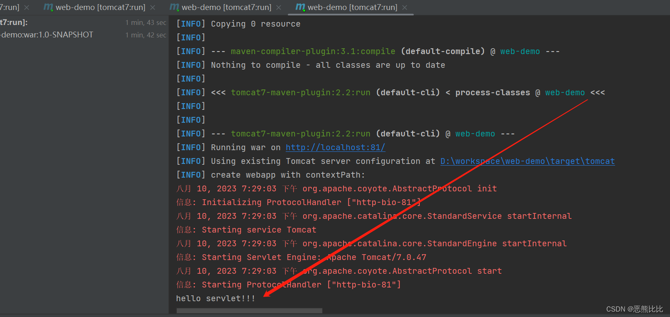Screen dimensions: 670x317
Task: Click 'org.apache.coyote.AbstractProtocol init' log entry
Action: [x=399, y=188]
